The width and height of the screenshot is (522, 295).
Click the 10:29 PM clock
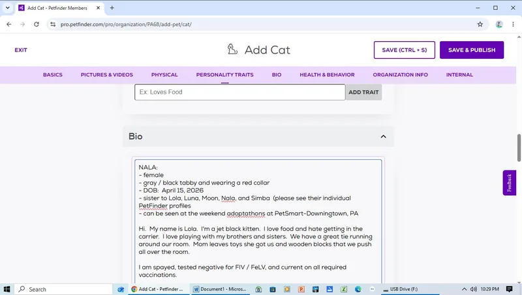(x=490, y=289)
